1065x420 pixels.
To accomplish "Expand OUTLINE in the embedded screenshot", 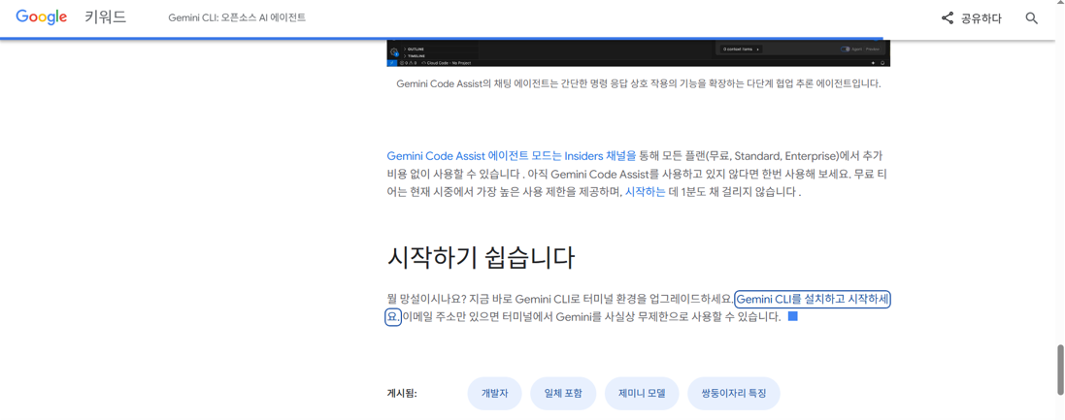I will coord(416,48).
